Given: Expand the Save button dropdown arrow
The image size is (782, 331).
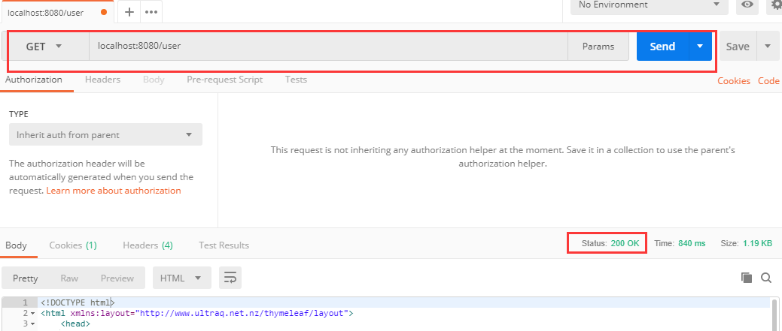Looking at the screenshot, I should click(767, 47).
